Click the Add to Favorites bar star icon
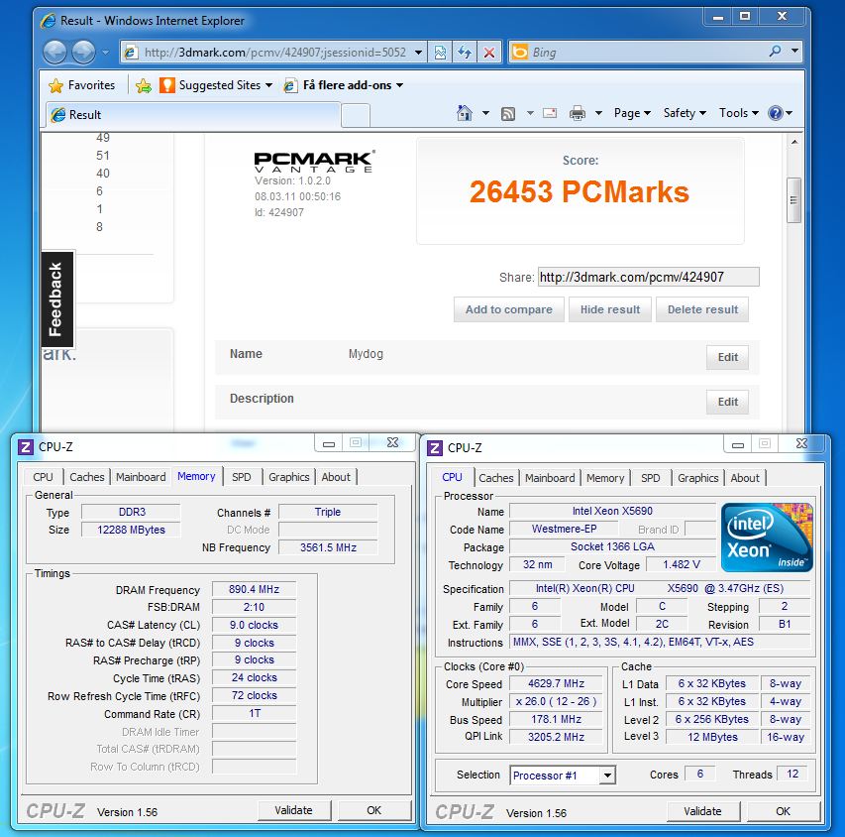845x837 pixels. point(144,86)
